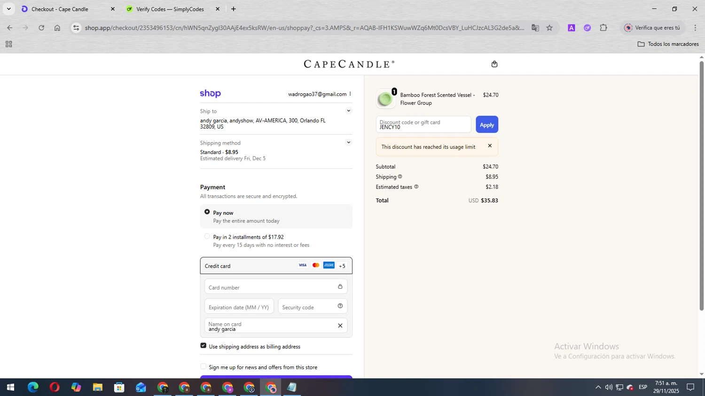
Task: Open the volume control in system tray
Action: coord(609,388)
